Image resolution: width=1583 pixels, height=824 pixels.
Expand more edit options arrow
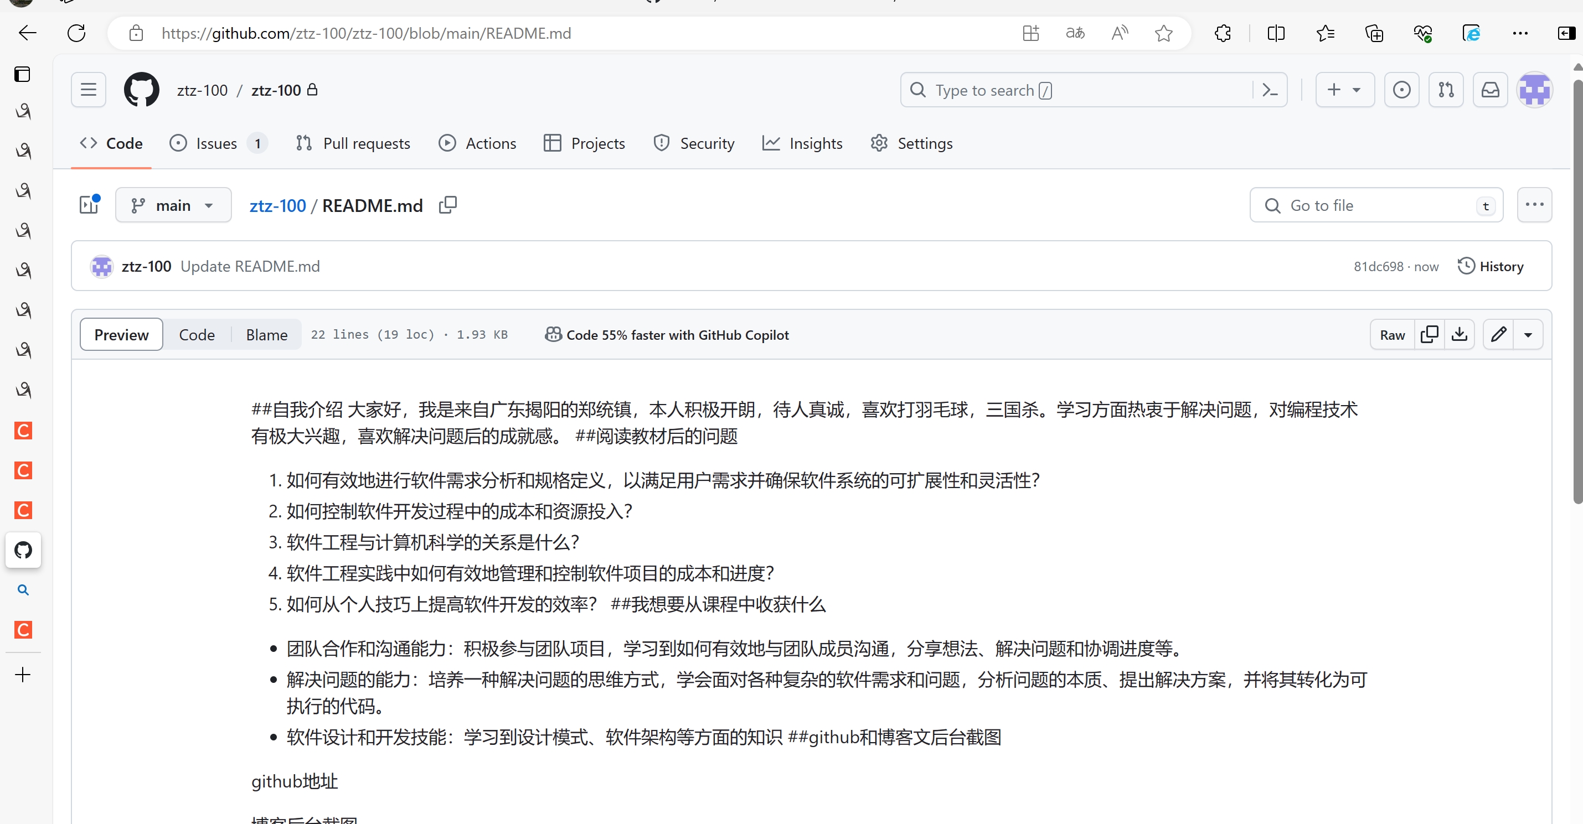pyautogui.click(x=1528, y=335)
